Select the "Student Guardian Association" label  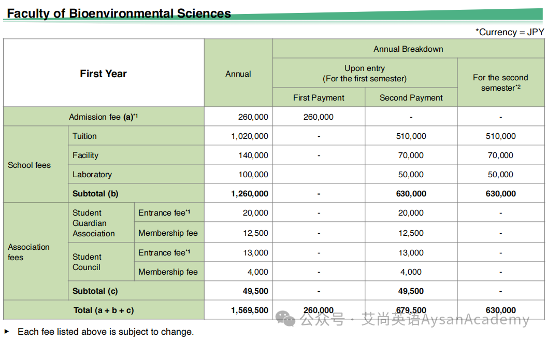[x=93, y=223]
